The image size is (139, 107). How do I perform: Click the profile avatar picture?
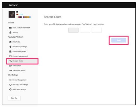(x=12, y=14)
